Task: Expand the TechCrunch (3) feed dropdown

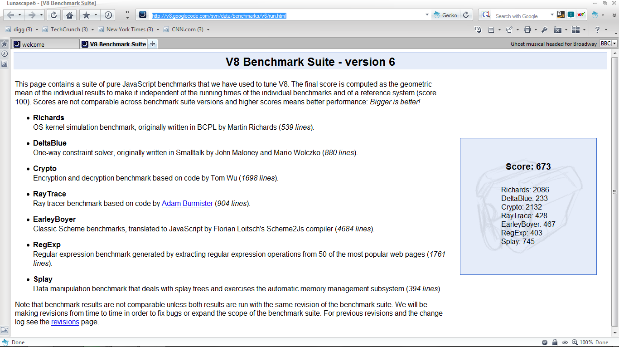Action: pyautogui.click(x=92, y=29)
